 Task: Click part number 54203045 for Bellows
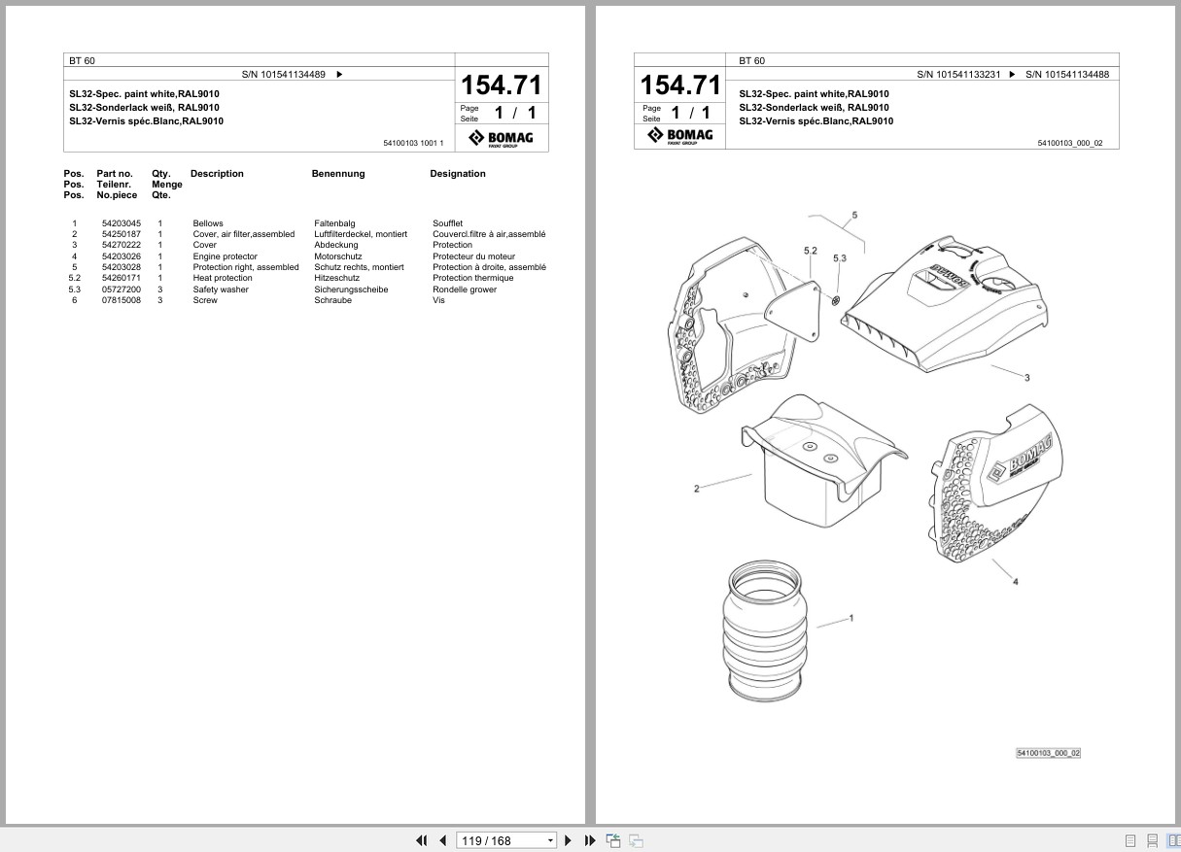(122, 223)
